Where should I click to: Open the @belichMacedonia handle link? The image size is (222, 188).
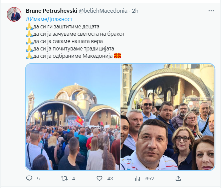[103, 11]
